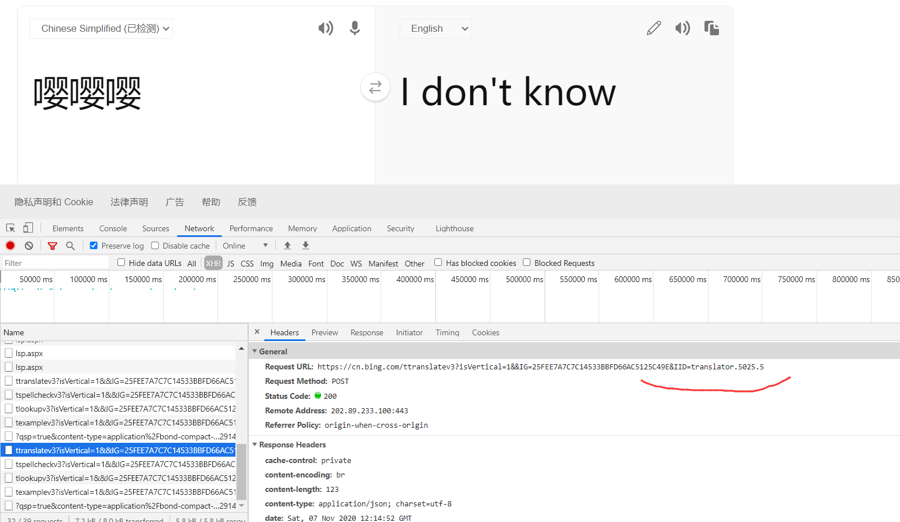Tick checkbox beside last texamplev3 row
900x522 pixels.
pyautogui.click(x=9, y=492)
